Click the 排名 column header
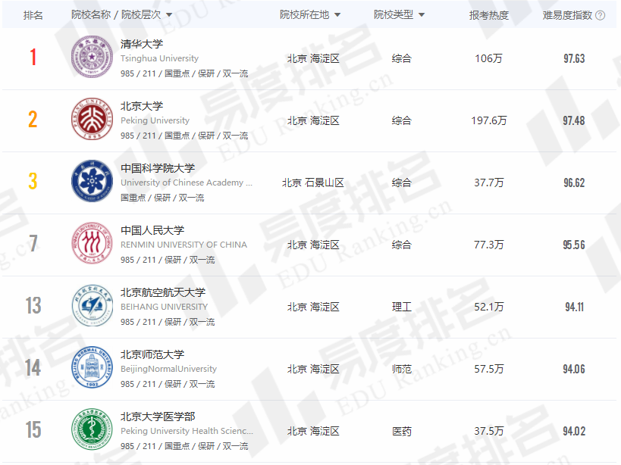The image size is (621, 465). 33,15
